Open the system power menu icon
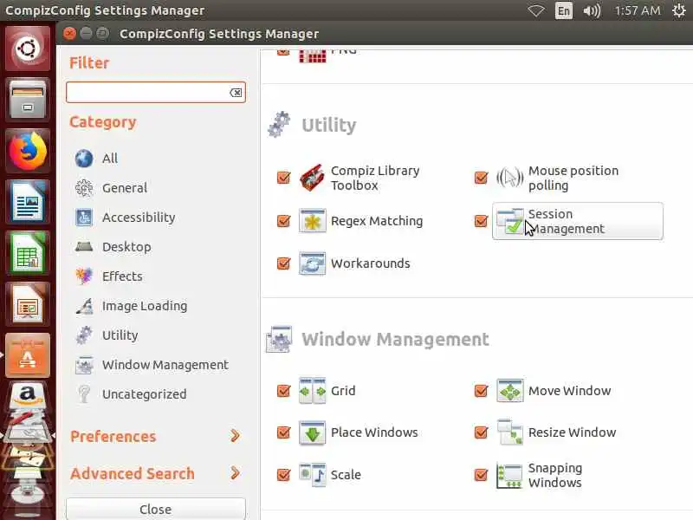 pos(679,10)
